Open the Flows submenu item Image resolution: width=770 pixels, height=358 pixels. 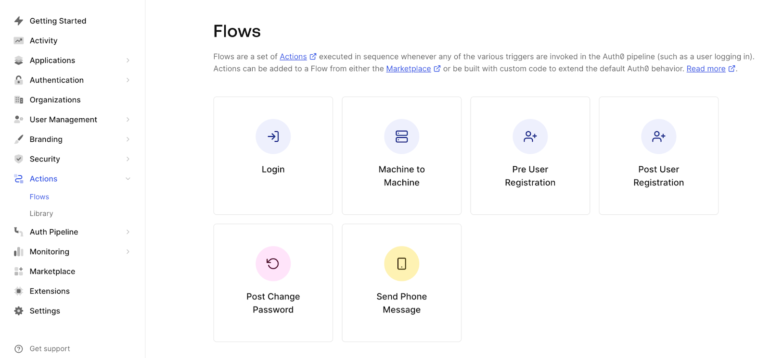tap(39, 197)
